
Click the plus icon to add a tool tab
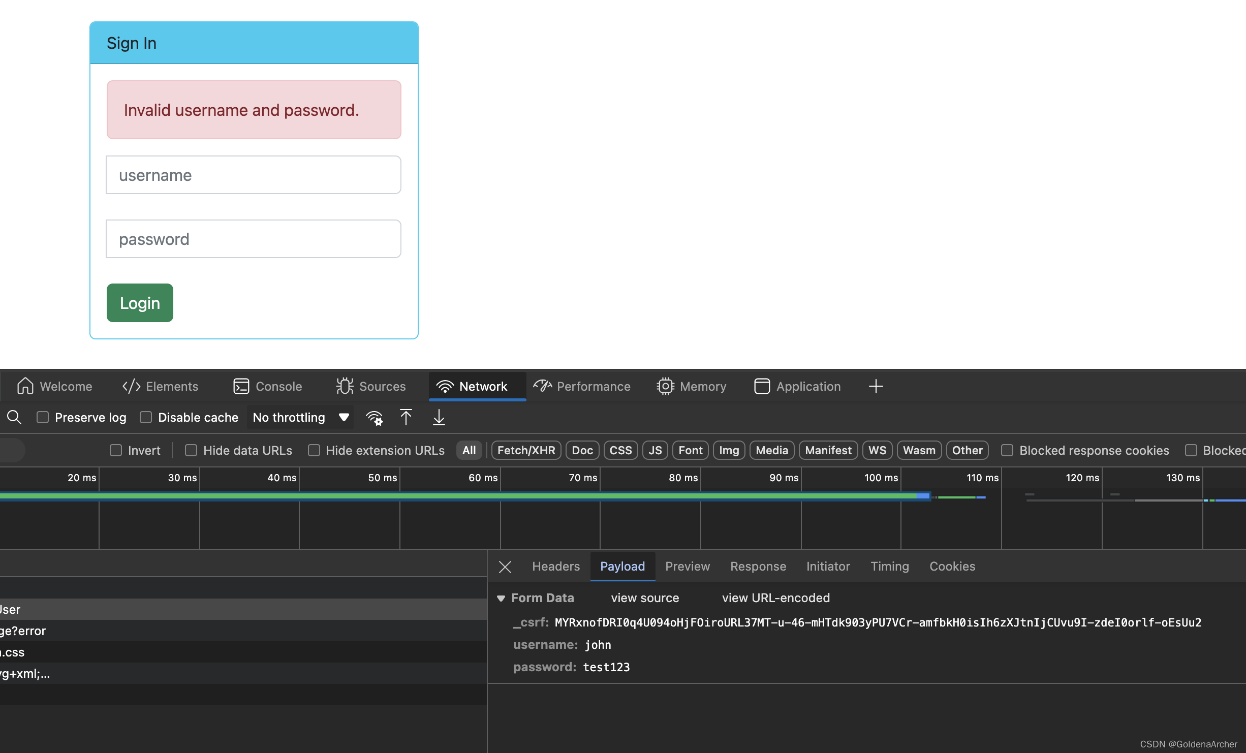[x=876, y=386]
